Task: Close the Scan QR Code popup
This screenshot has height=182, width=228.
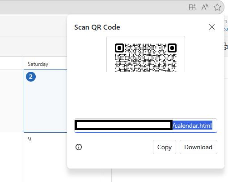Action: pos(212,27)
